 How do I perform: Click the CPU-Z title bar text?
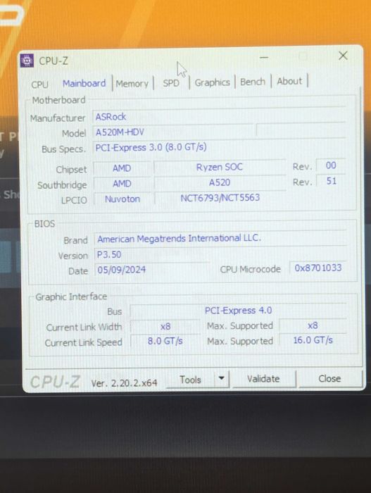click(x=53, y=61)
